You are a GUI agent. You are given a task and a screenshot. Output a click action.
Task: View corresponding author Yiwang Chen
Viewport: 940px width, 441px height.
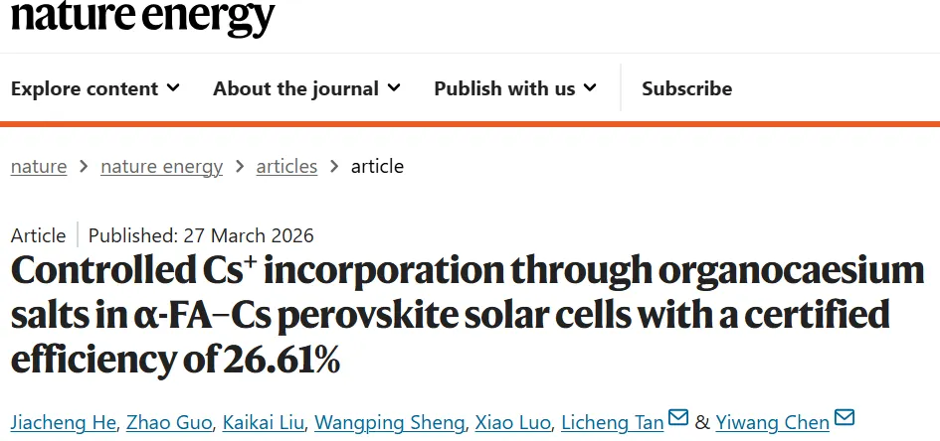(x=772, y=422)
